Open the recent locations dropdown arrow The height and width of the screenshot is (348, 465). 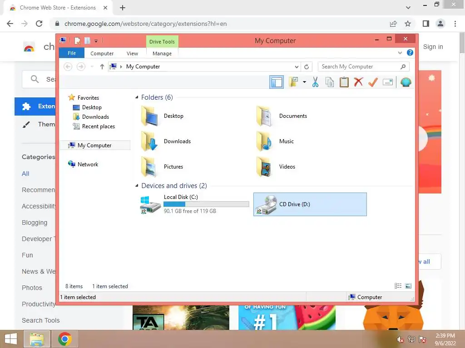(x=92, y=67)
